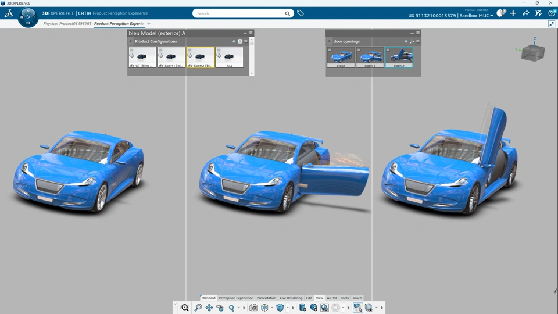The width and height of the screenshot is (558, 314).
Task: Click the plus add icon in top bar
Action: 513,13
